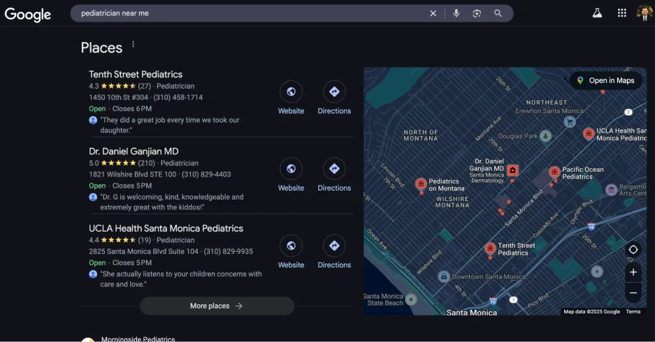
Task: Open review quote 'She actually listens to your children'
Action: [x=181, y=279]
